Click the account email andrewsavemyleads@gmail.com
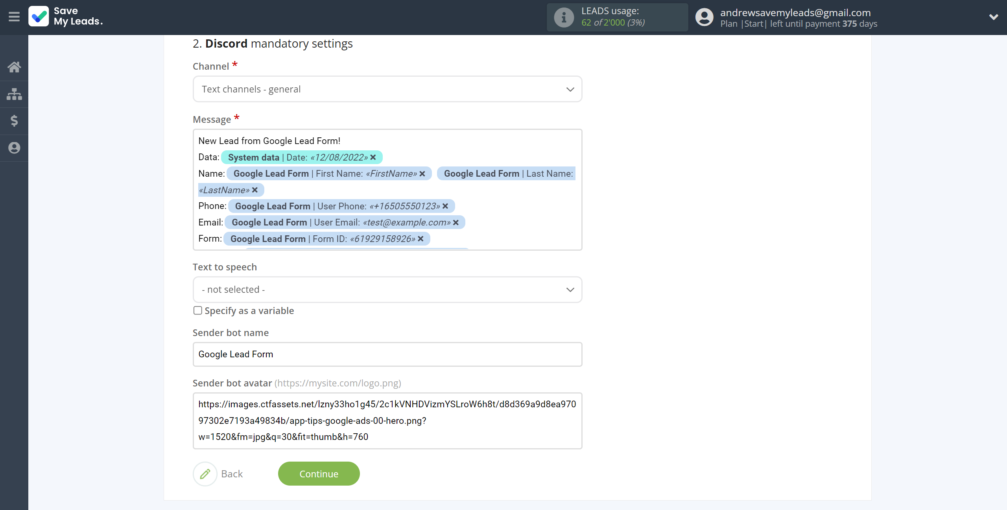Screen dimensions: 1007x510 coord(795,13)
